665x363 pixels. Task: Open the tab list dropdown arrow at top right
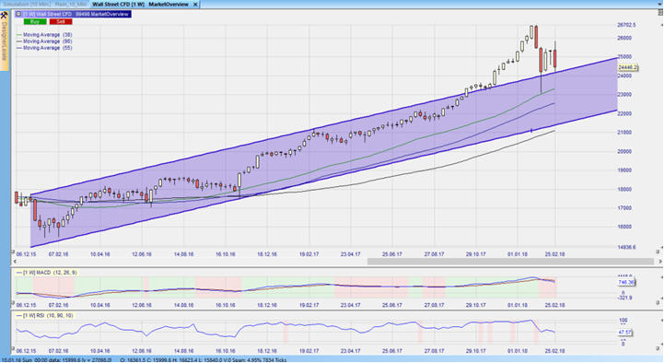659,4
